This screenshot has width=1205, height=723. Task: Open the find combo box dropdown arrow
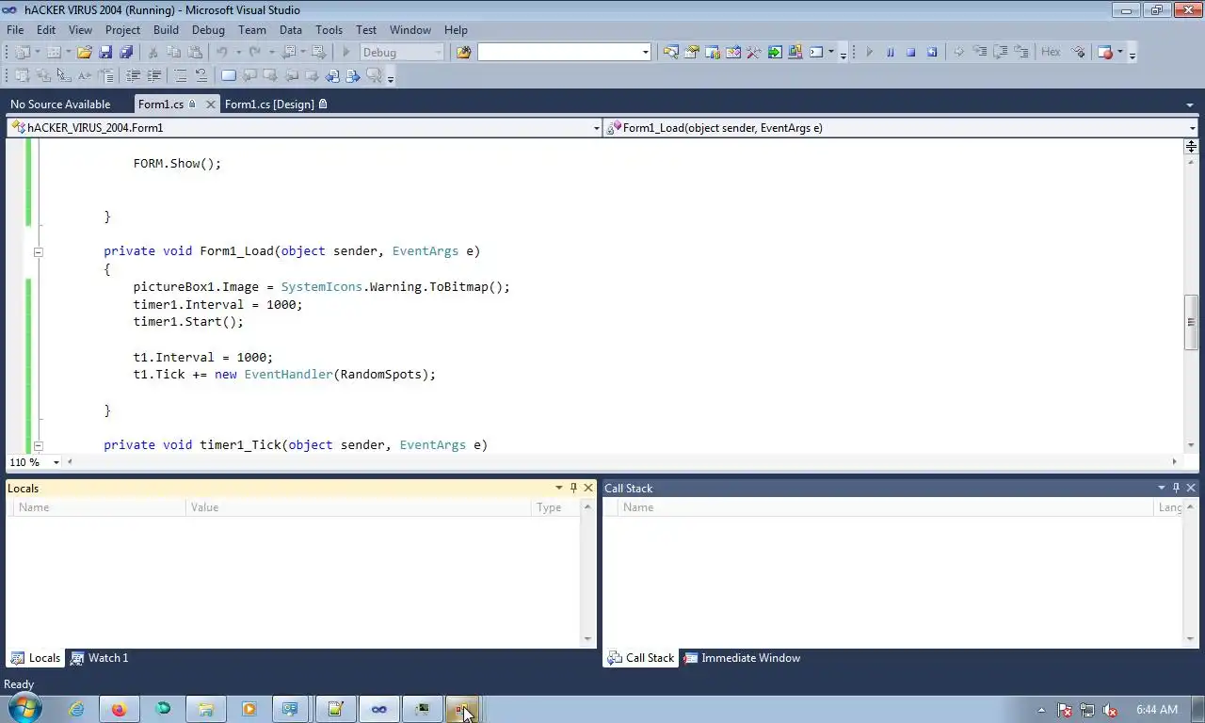point(645,53)
